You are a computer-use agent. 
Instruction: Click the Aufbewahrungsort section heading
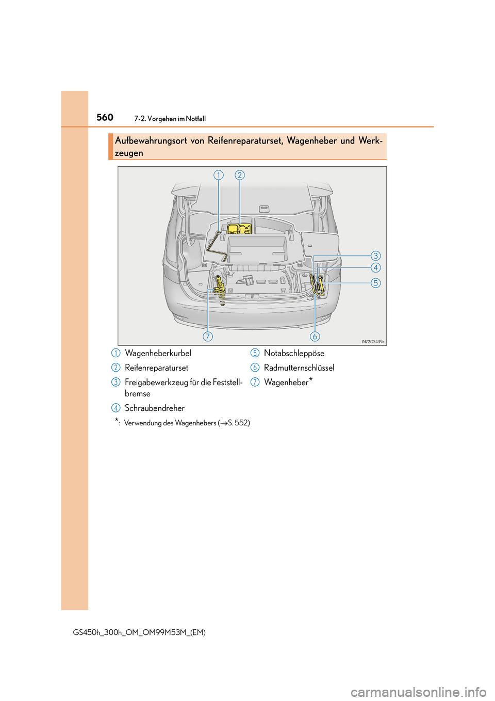coord(249,147)
